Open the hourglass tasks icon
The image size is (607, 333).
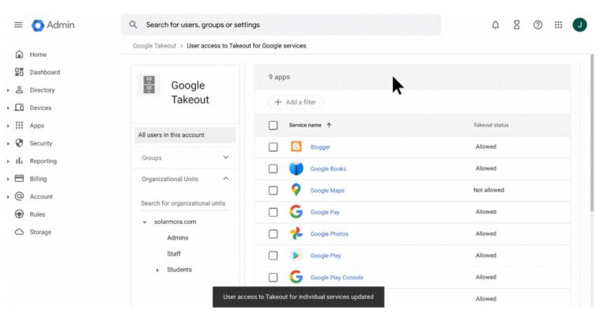pyautogui.click(x=516, y=25)
